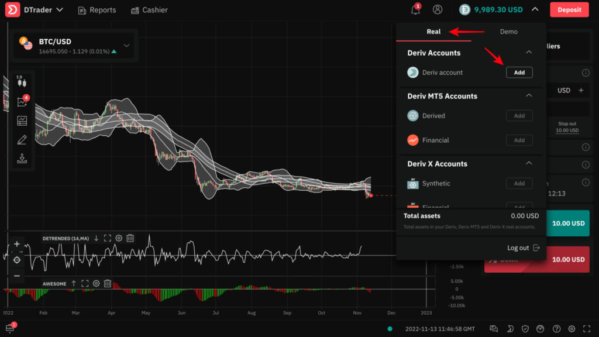This screenshot has height=337, width=599.
Task: Open notifications bell icon
Action: (415, 10)
